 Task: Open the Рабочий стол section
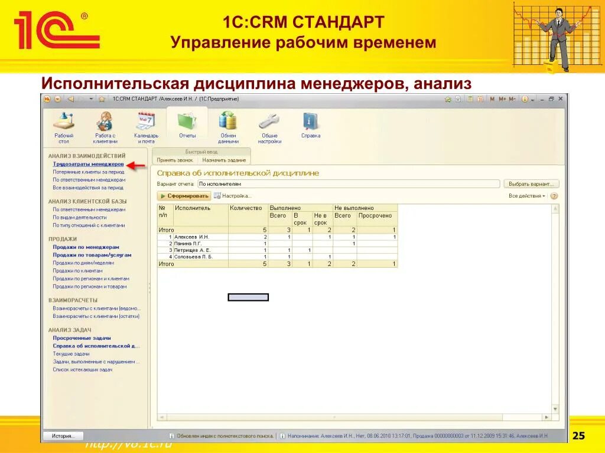pyautogui.click(x=64, y=127)
